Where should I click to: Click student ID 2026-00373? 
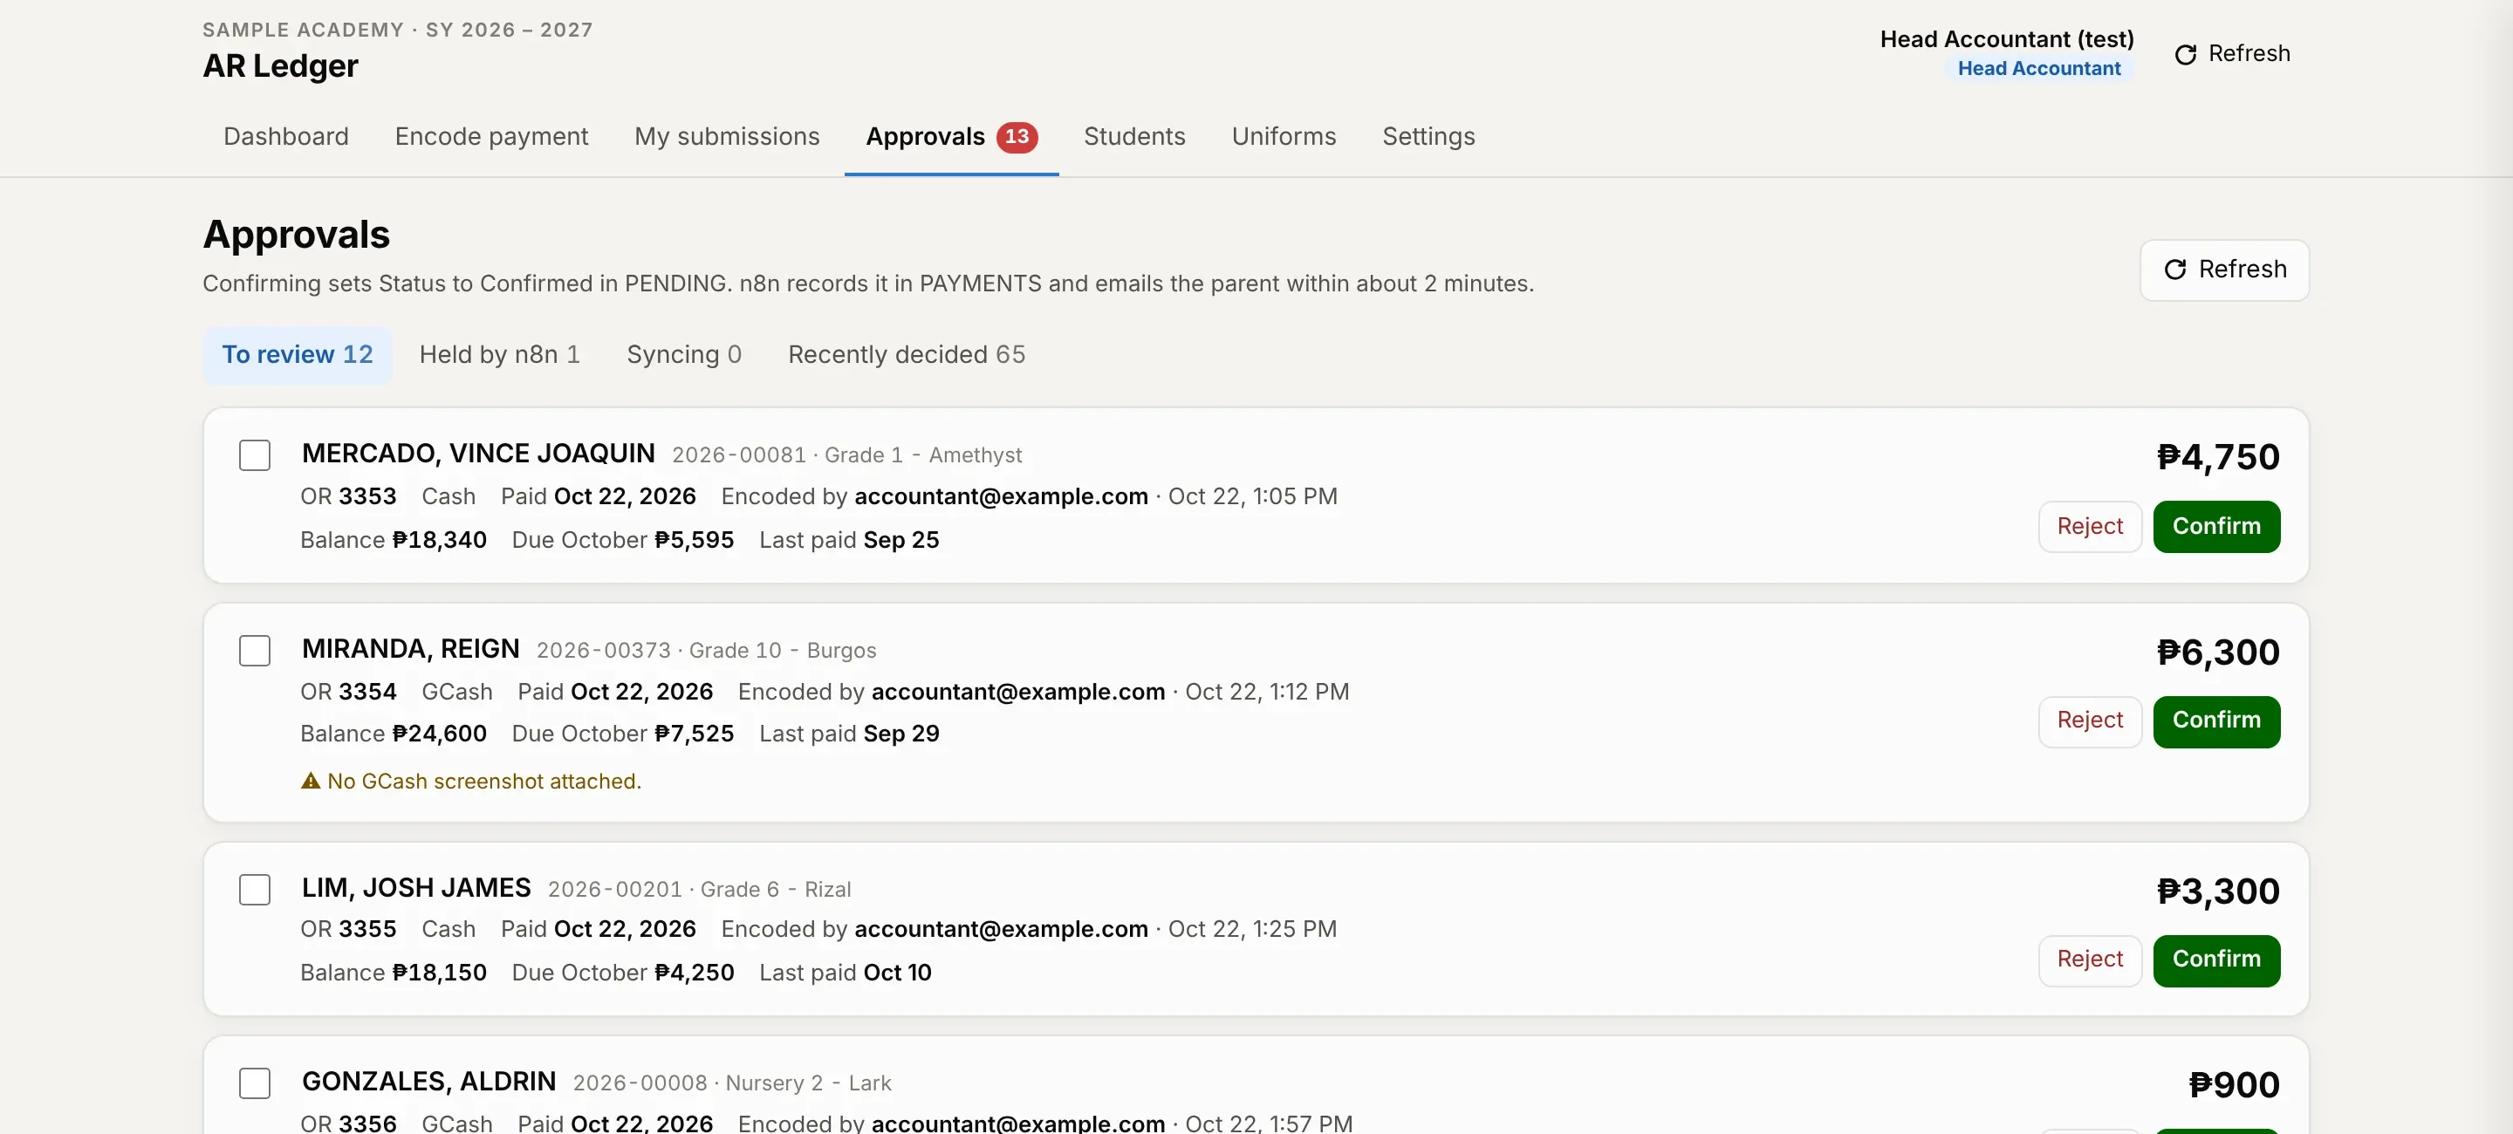click(x=603, y=651)
